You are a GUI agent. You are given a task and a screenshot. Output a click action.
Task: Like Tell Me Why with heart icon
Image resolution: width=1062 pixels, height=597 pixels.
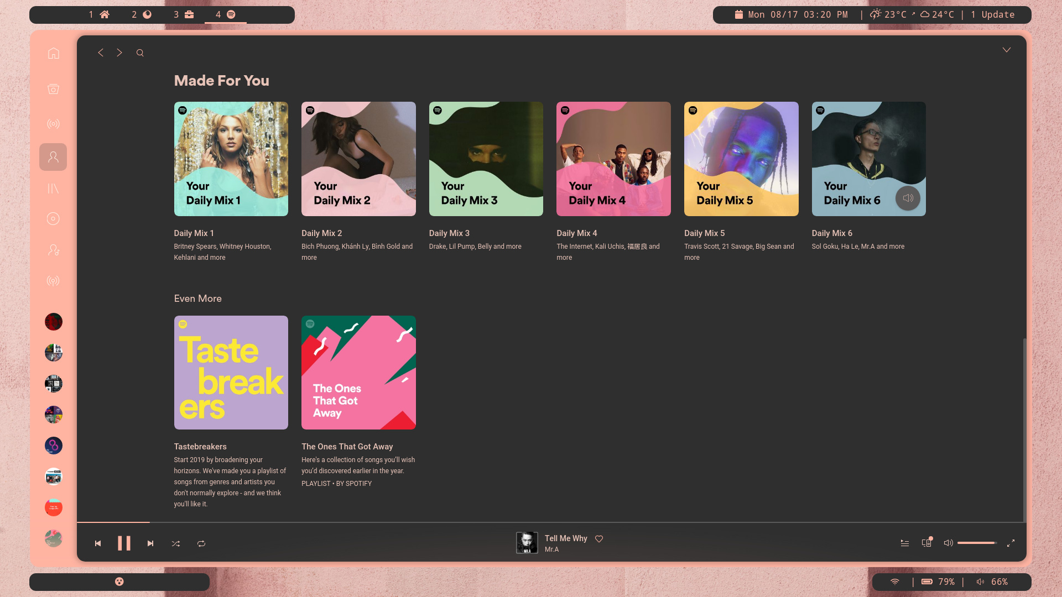(599, 539)
